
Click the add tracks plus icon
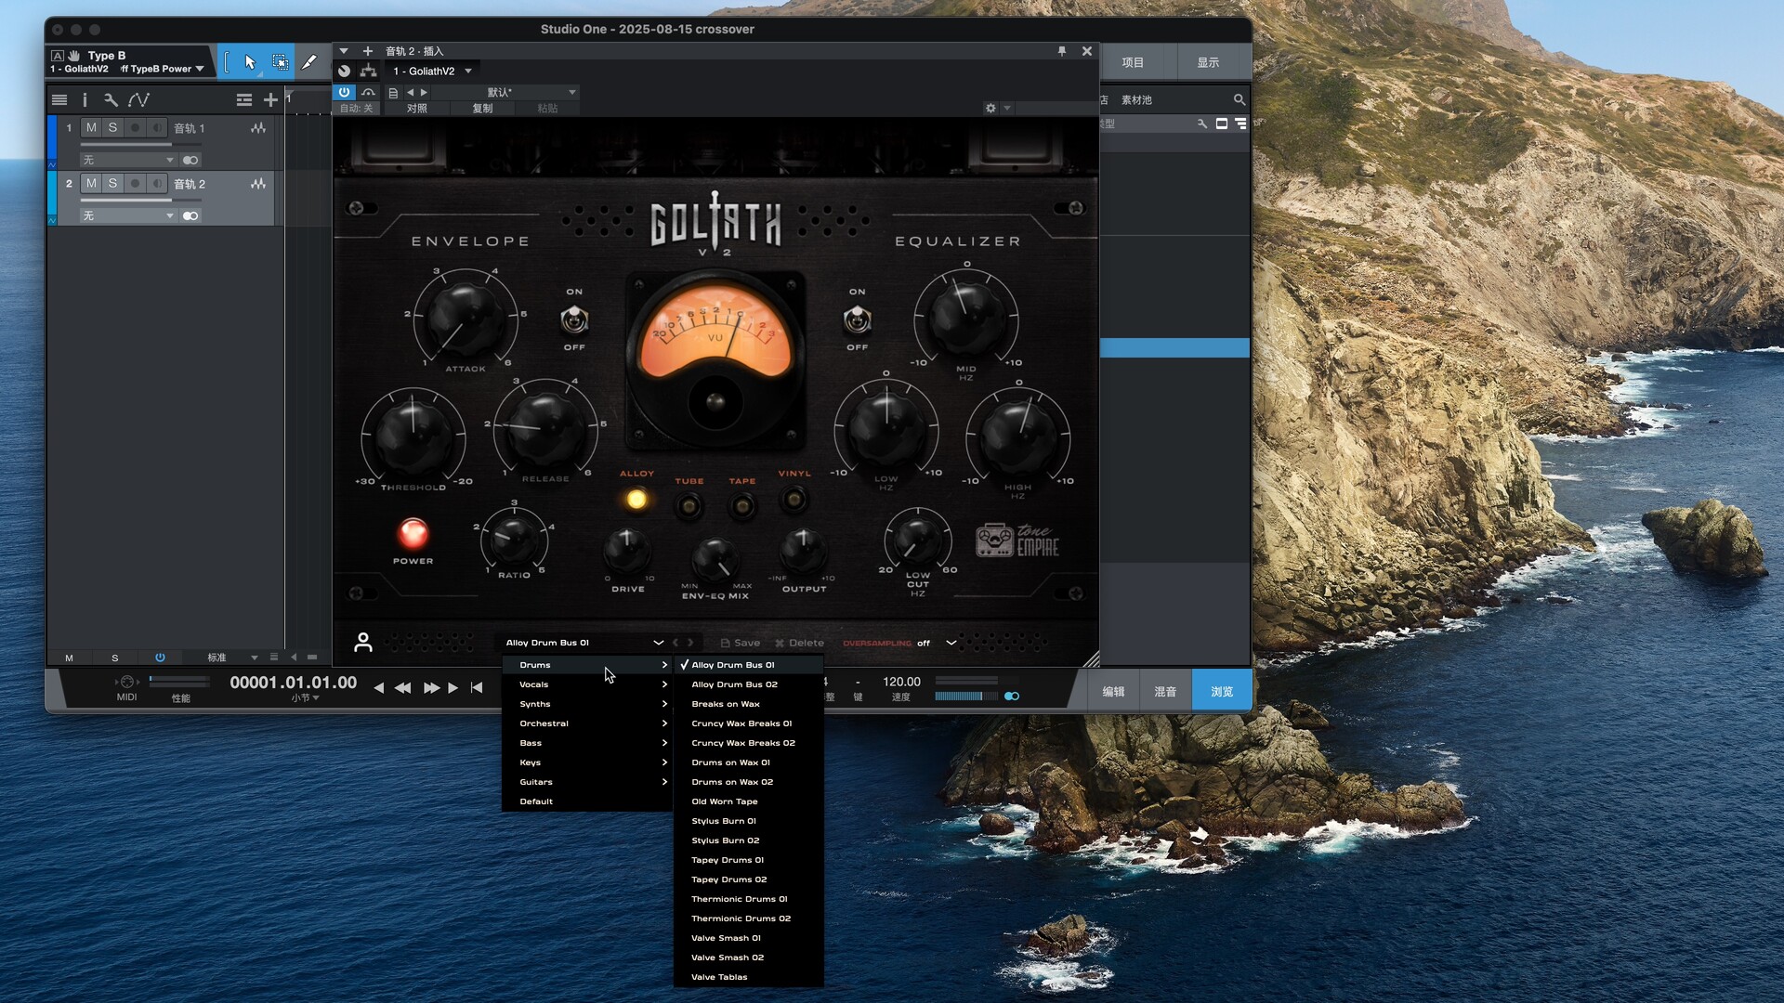point(270,99)
